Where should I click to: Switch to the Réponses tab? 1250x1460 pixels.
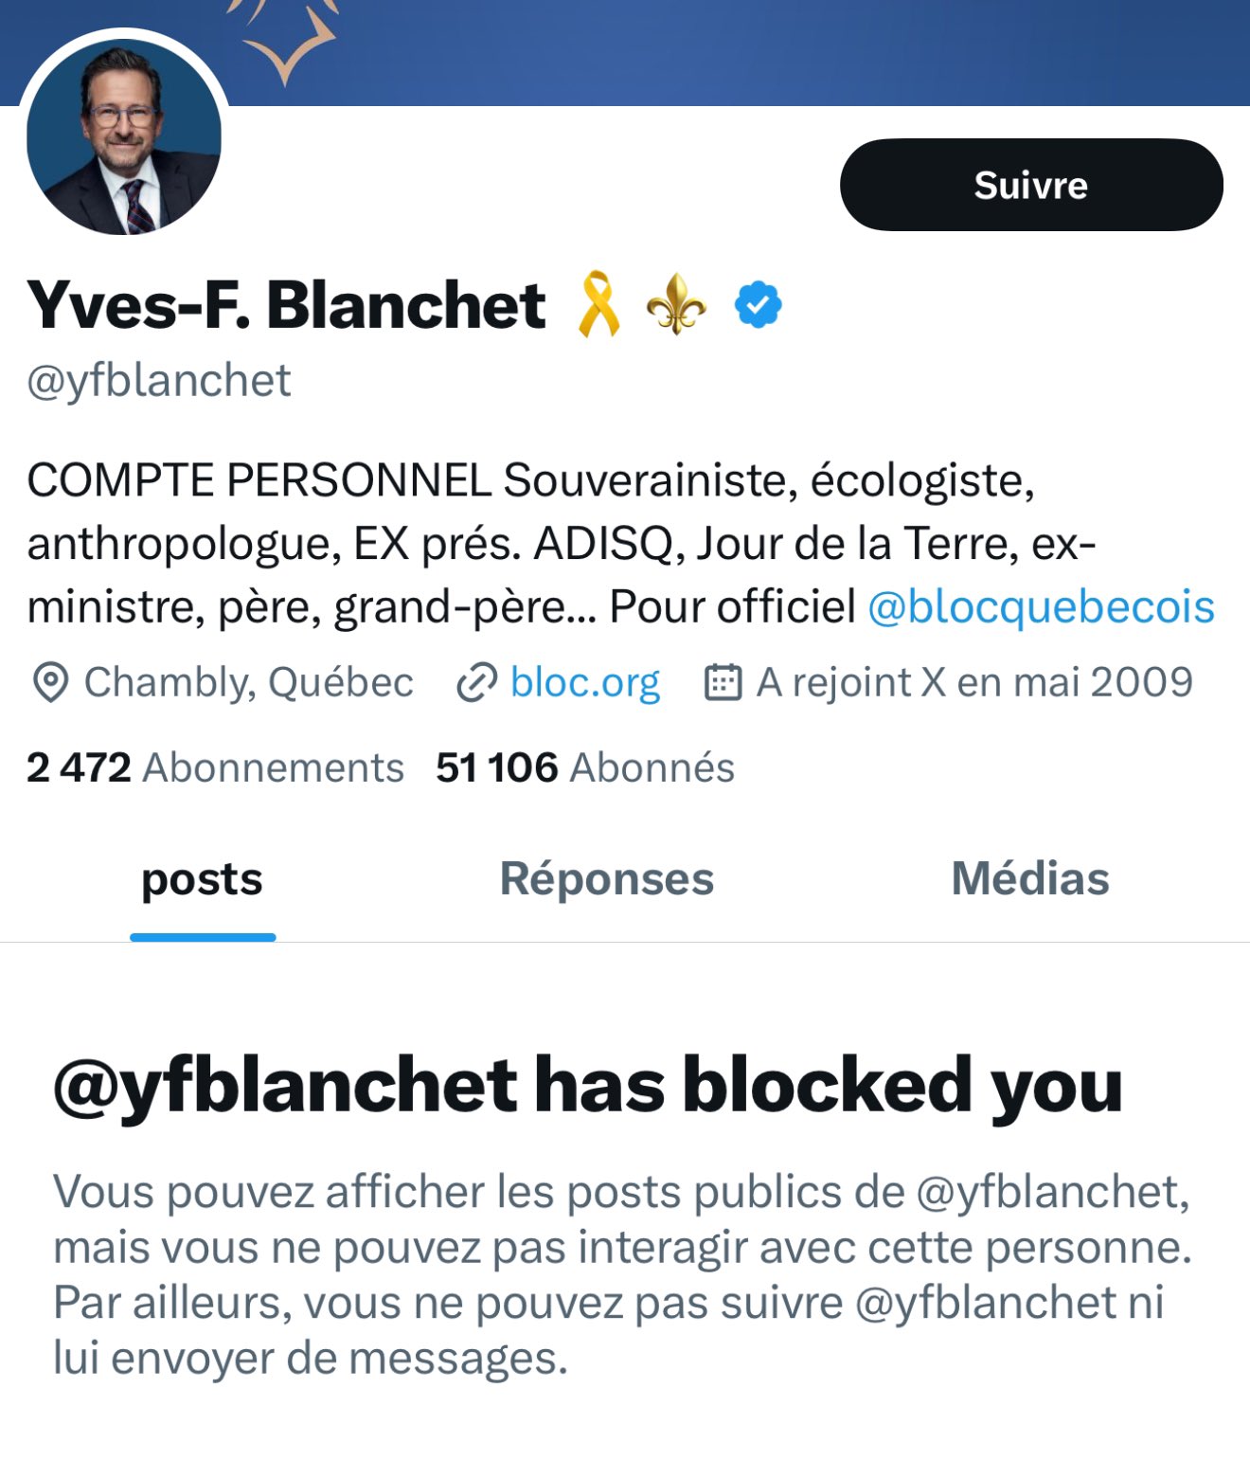pyautogui.click(x=606, y=878)
